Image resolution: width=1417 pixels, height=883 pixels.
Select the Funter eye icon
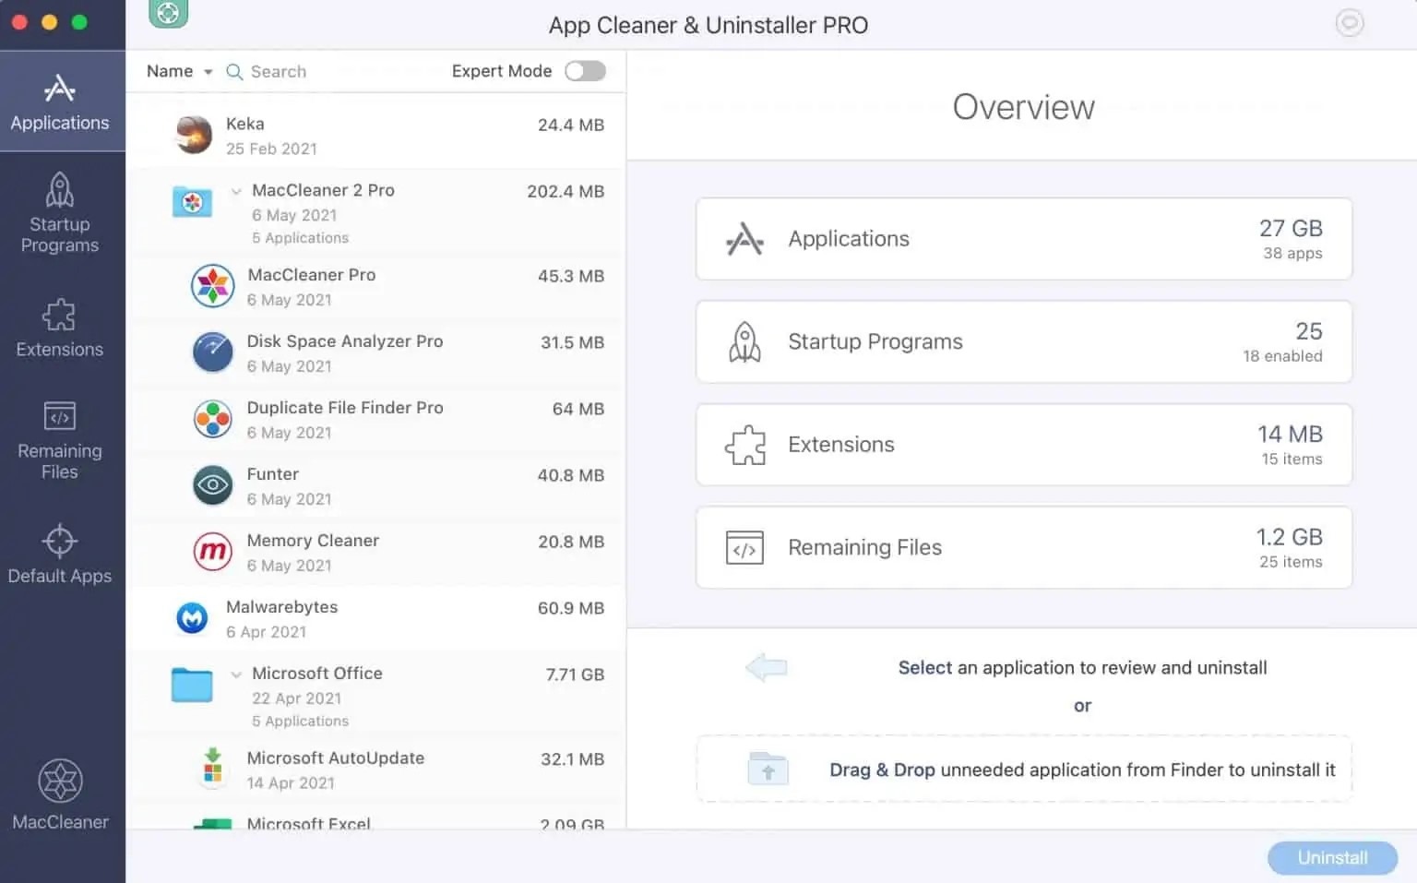[212, 485]
